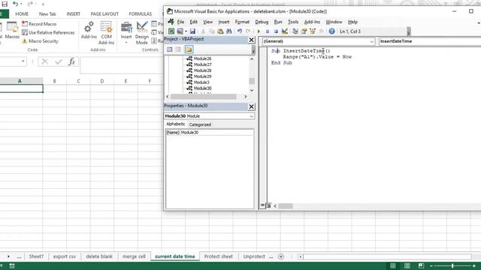Click View Code icon in Project panel
This screenshot has width=481, height=270.
point(170,49)
